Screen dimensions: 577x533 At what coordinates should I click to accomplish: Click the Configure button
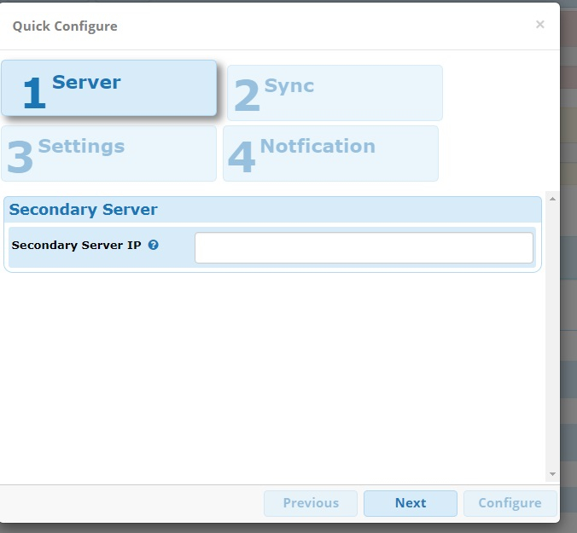tap(510, 503)
